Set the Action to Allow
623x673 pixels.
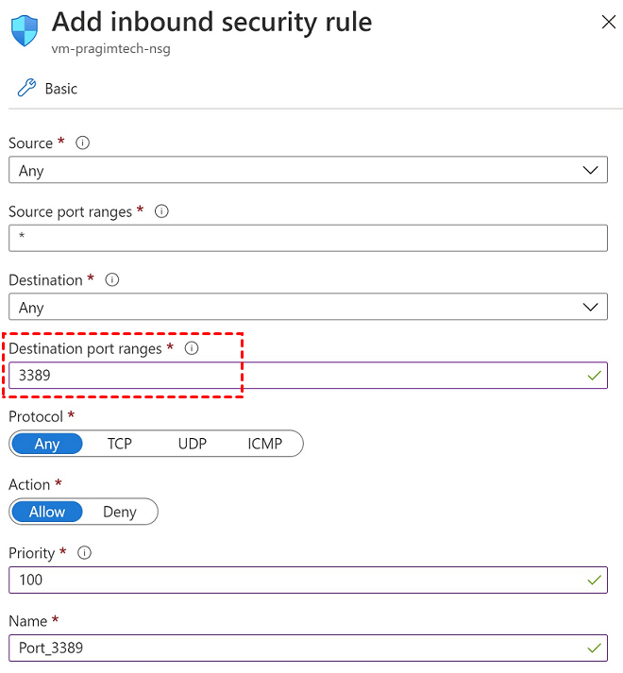47,512
